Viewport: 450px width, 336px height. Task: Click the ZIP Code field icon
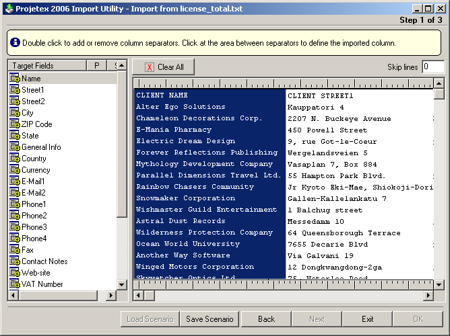point(15,124)
